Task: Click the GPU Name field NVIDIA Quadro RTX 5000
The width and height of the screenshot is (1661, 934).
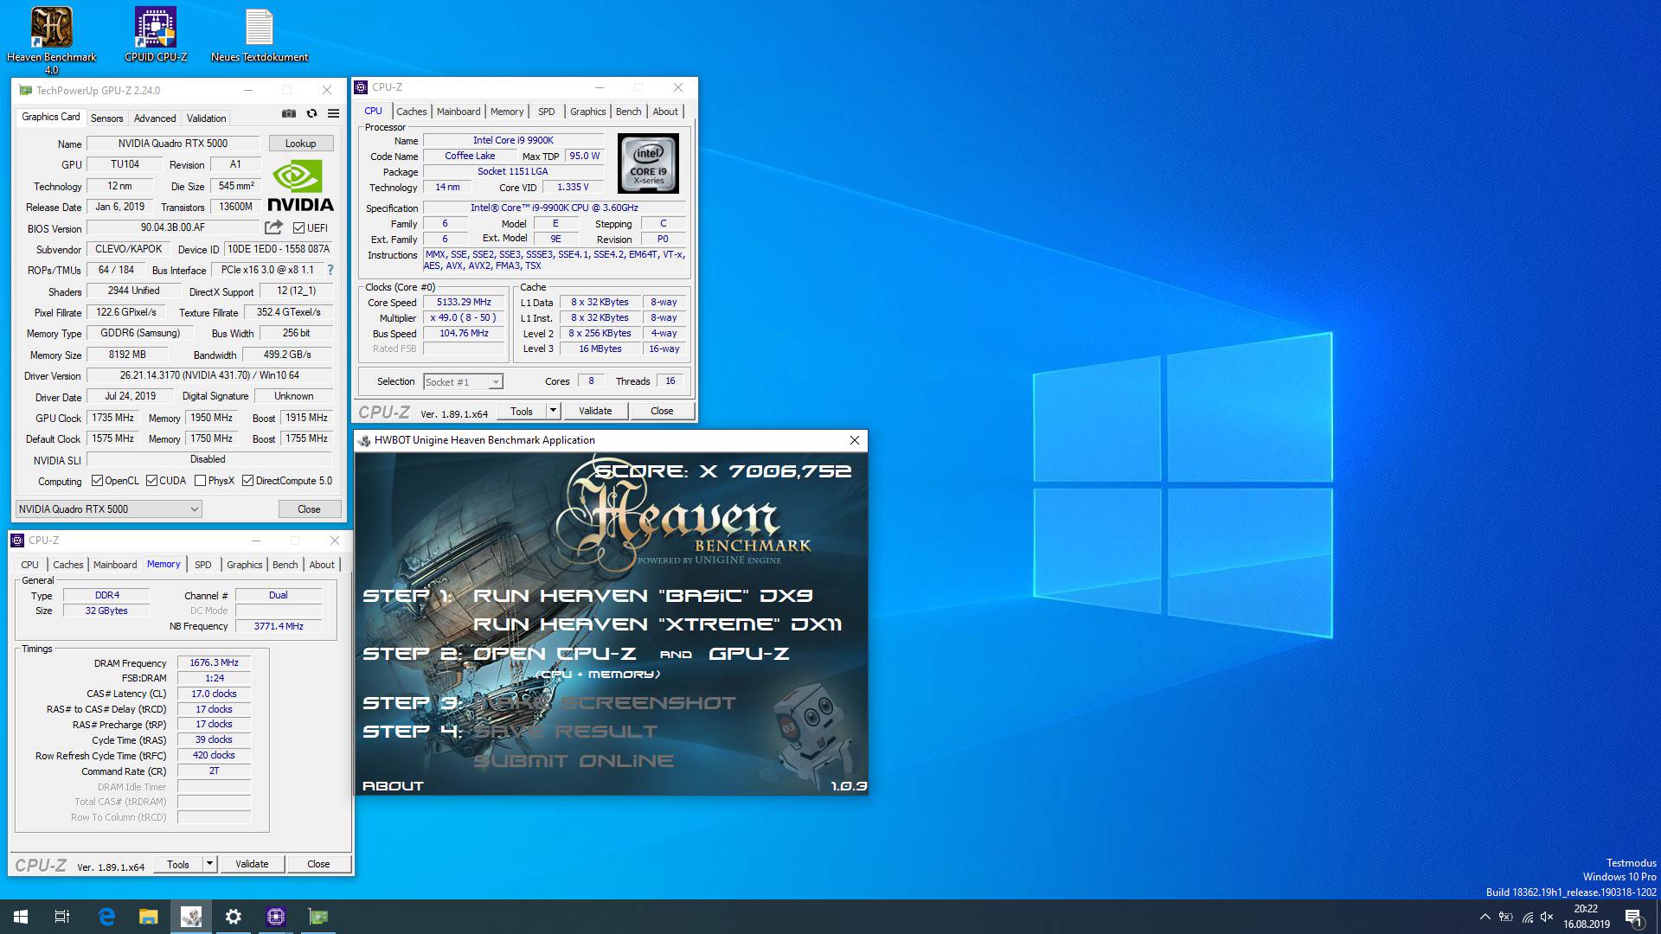Action: point(173,144)
